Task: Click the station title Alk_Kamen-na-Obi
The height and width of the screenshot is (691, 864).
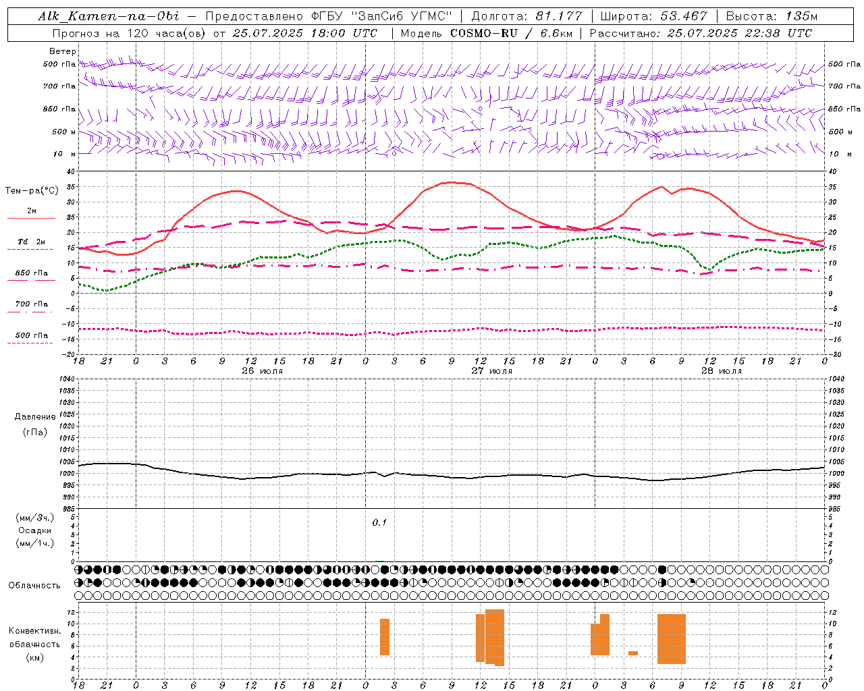Action: tap(109, 16)
